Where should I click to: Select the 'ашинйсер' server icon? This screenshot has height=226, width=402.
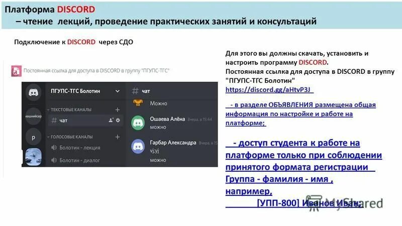coord(33,116)
